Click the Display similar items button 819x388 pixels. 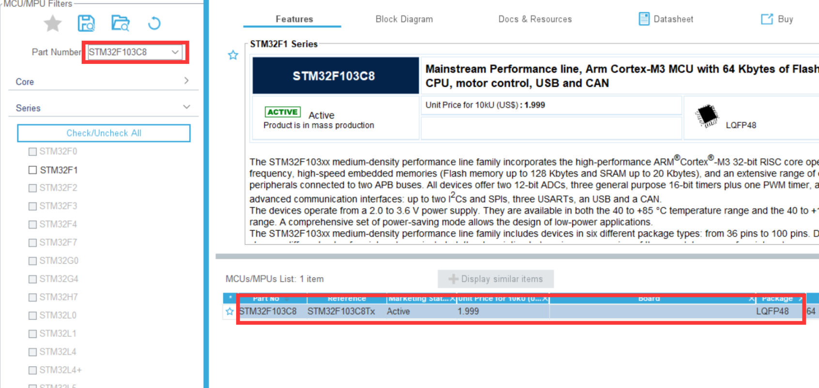(x=496, y=279)
